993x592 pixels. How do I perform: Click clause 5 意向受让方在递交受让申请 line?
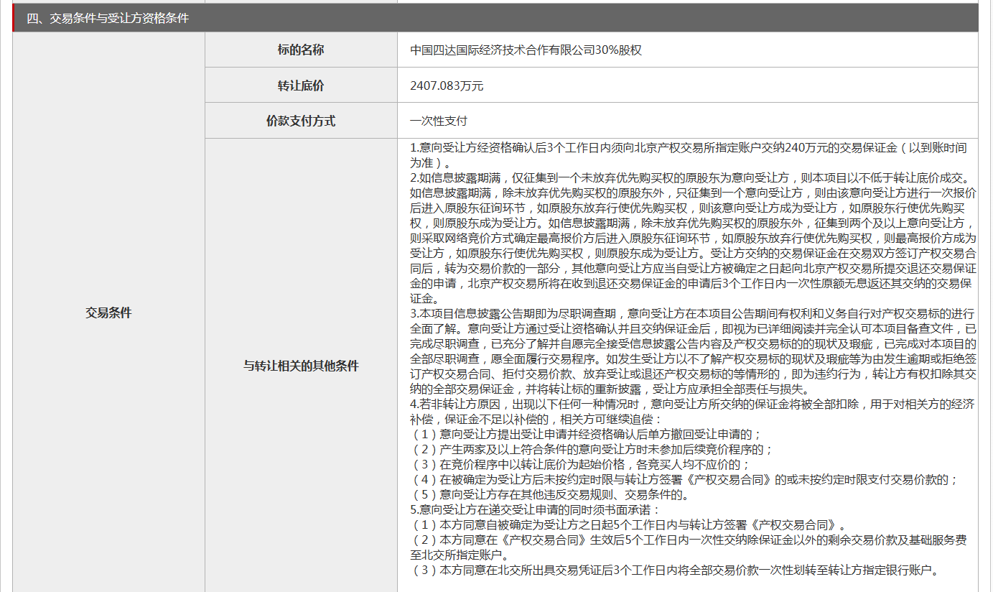(534, 509)
